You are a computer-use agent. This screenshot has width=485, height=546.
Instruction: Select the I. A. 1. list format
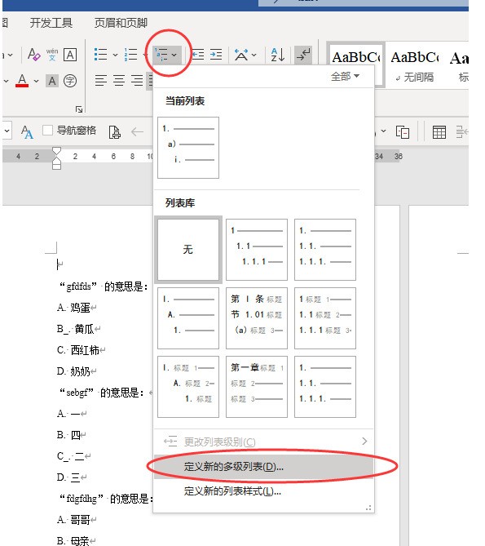[188, 318]
